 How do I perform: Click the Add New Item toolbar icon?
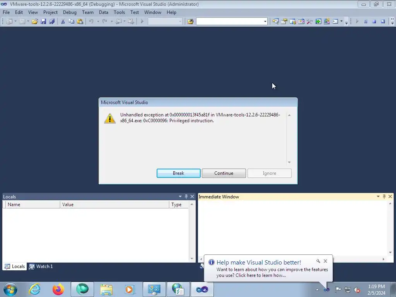pyautogui.click(x=22, y=22)
